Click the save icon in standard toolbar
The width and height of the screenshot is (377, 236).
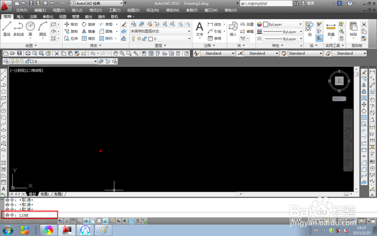pyautogui.click(x=20, y=53)
